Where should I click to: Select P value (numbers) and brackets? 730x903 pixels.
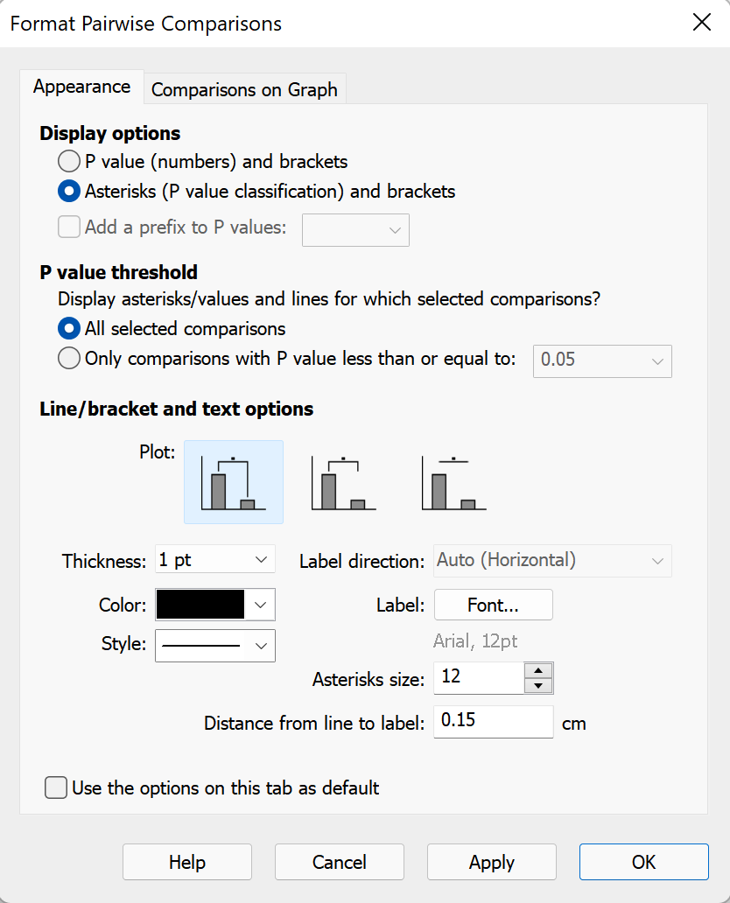coord(69,161)
